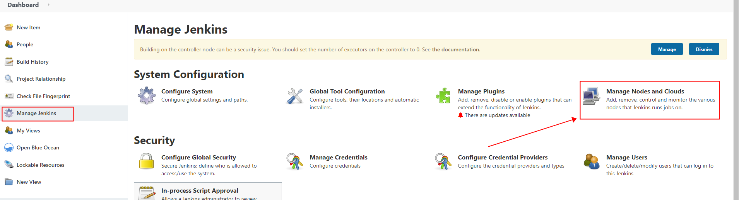Click the Global Tool Configuration wrench icon

[x=295, y=96]
